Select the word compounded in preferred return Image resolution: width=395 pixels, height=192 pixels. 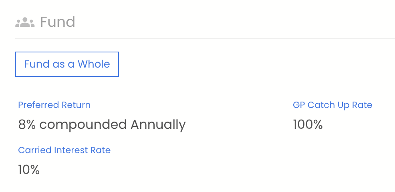[83, 124]
